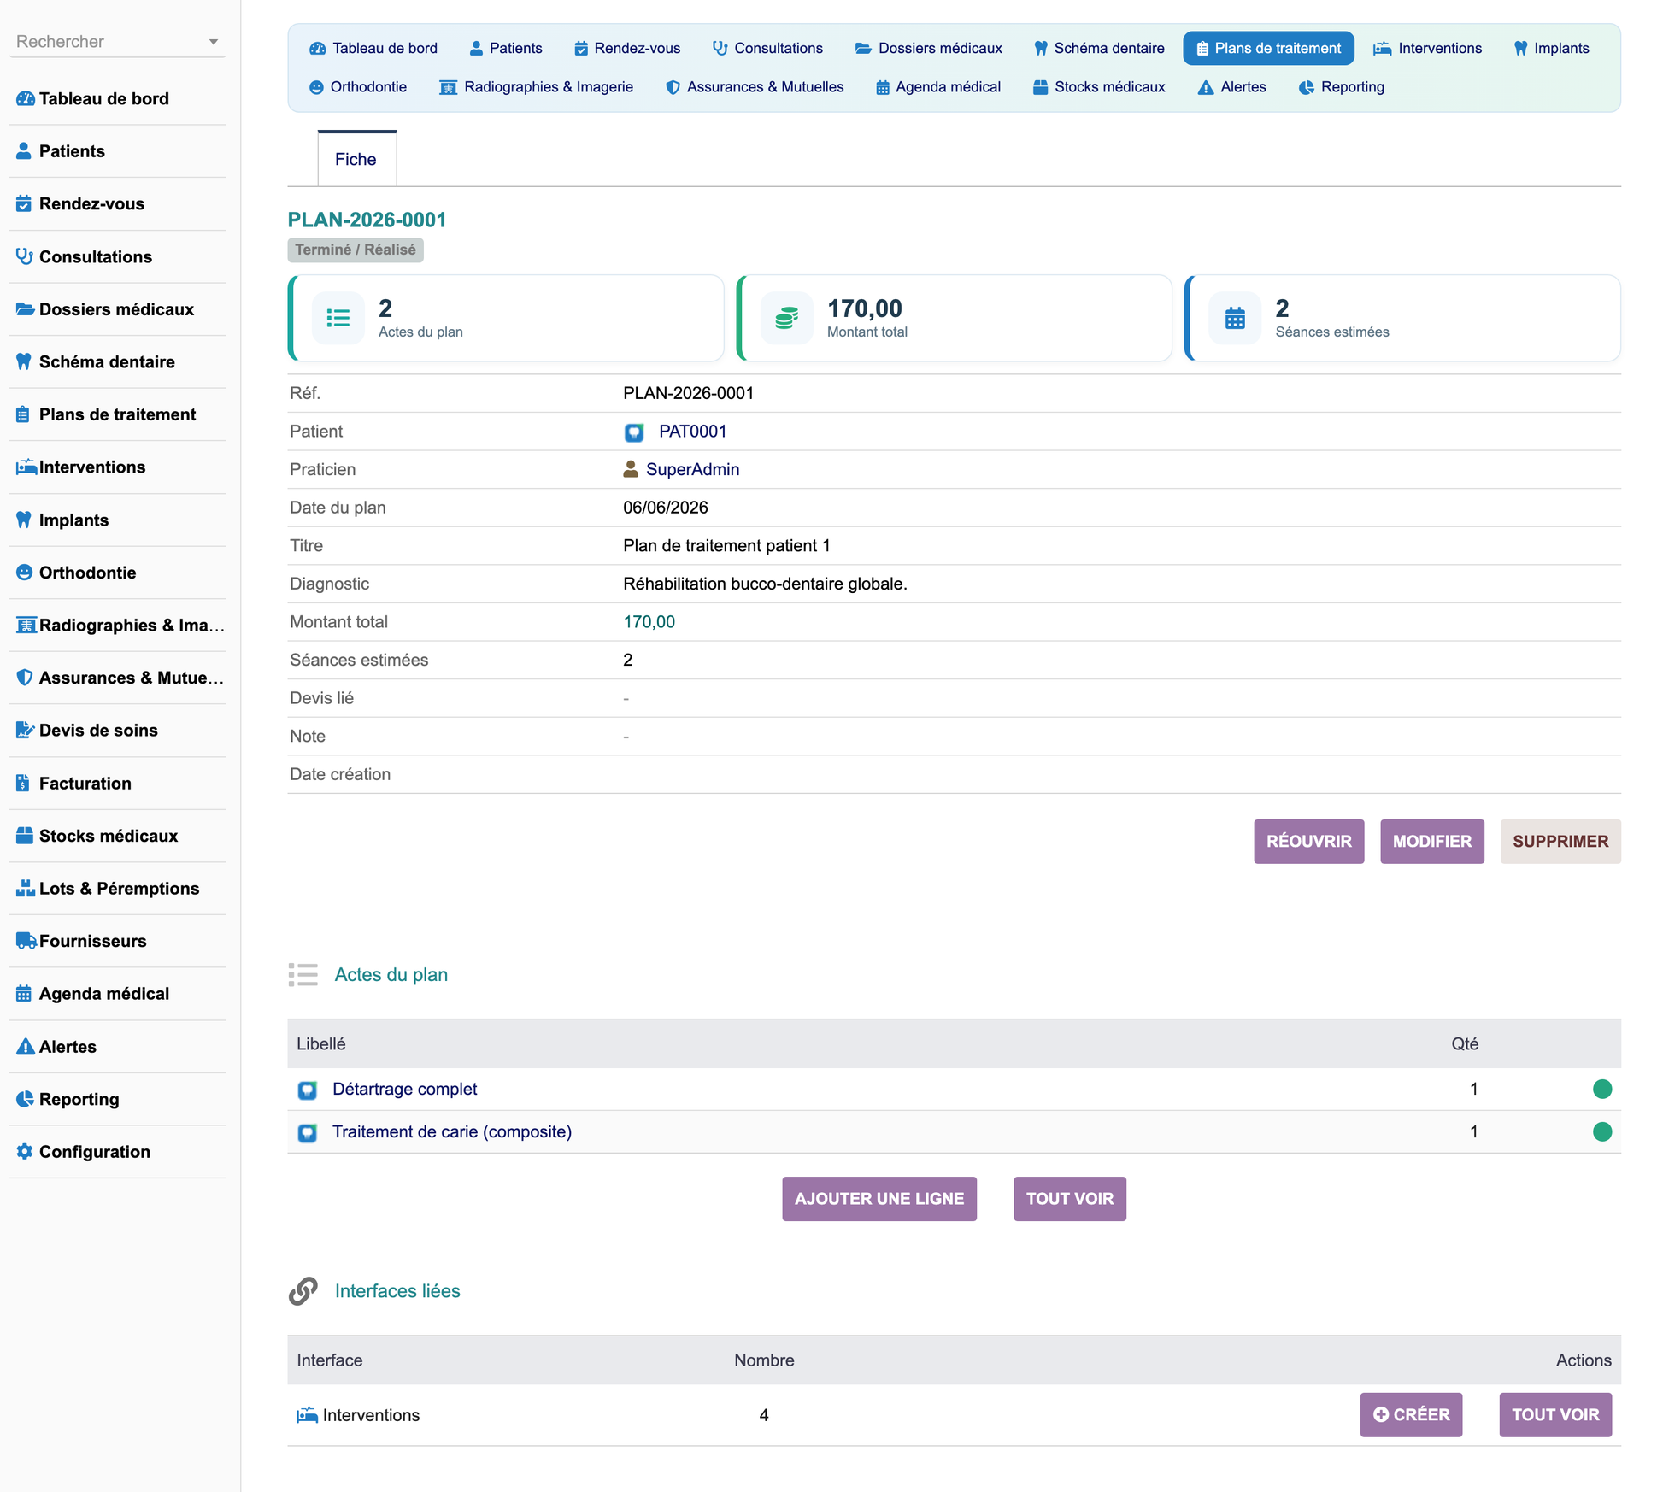This screenshot has width=1663, height=1492.
Task: Open Alertes in top navigation
Action: click(1232, 86)
